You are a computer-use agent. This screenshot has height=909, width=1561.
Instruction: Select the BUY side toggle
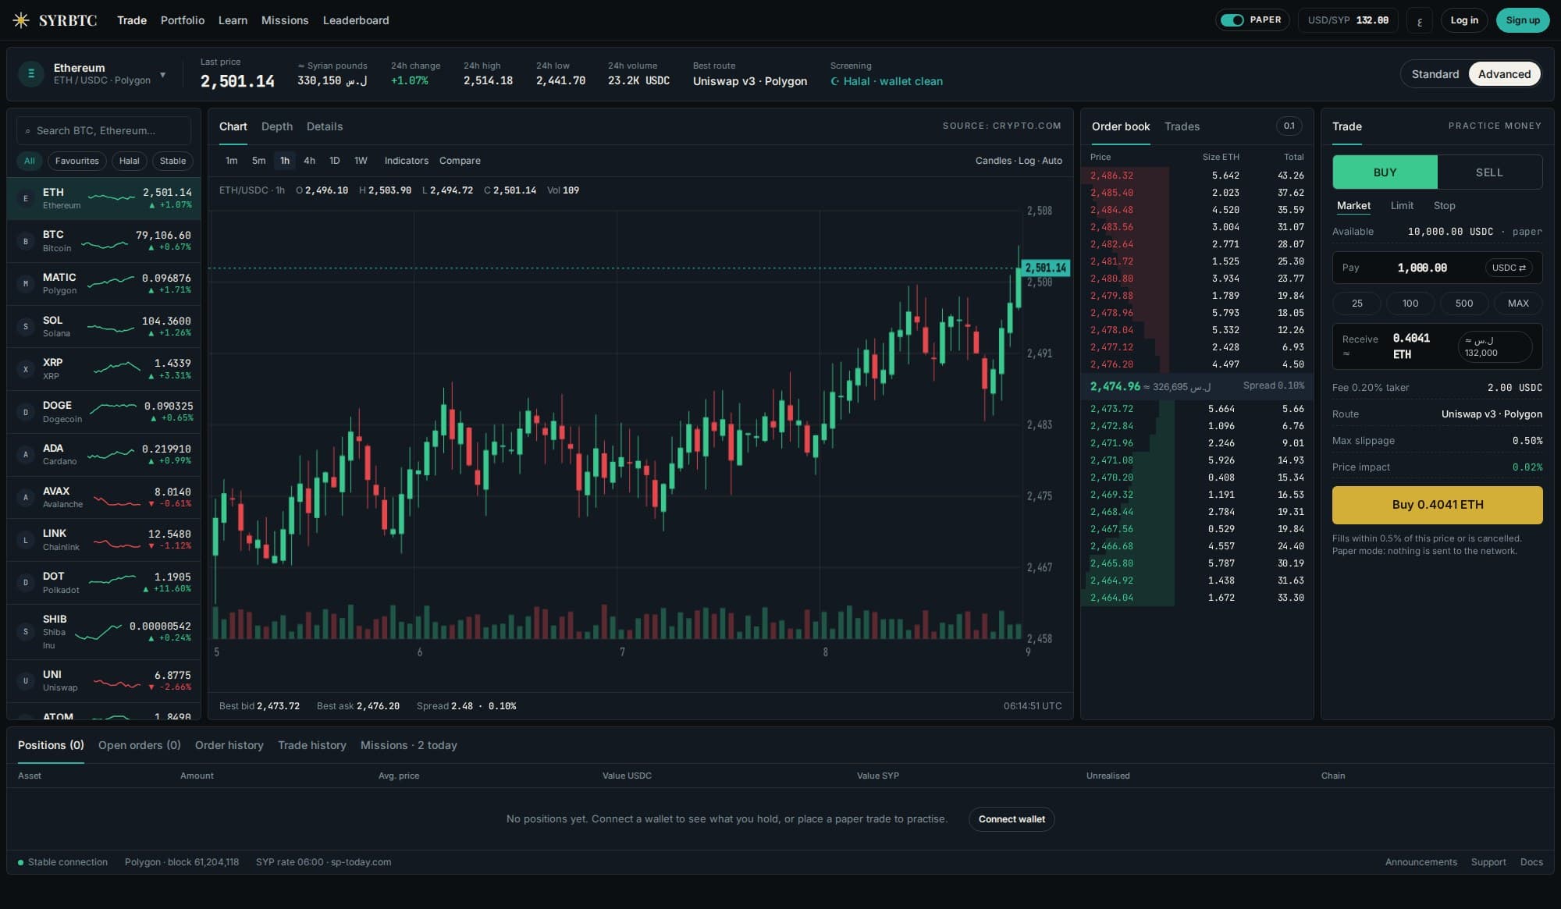point(1385,172)
